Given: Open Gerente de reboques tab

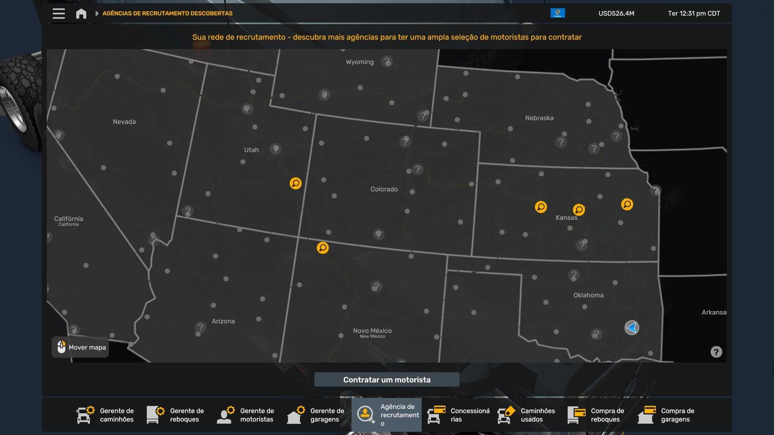Looking at the screenshot, I should tap(176, 415).
